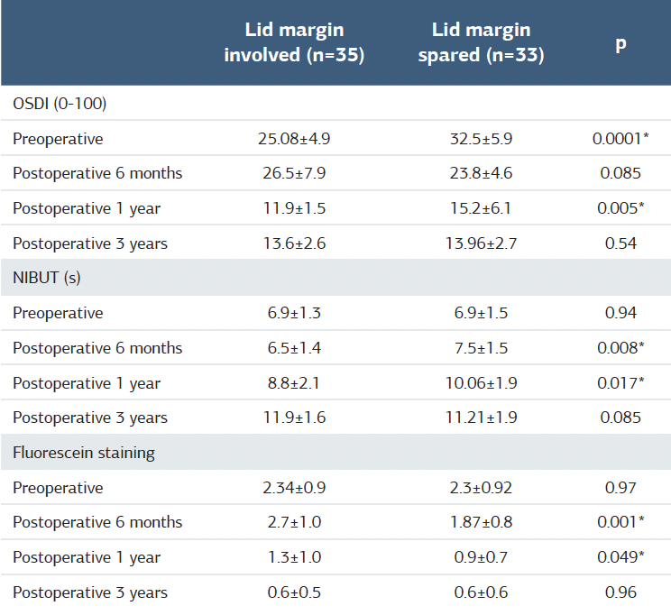The width and height of the screenshot is (671, 615).
Task: Click the value 11.21±1.9
Action: 481,418
